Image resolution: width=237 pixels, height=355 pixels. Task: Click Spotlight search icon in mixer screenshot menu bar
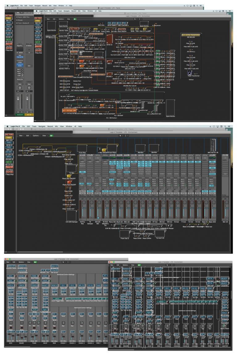(225, 126)
